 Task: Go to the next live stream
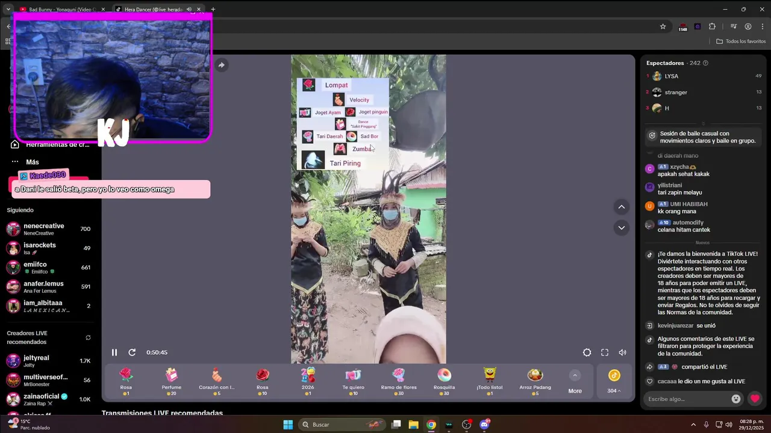click(x=621, y=227)
